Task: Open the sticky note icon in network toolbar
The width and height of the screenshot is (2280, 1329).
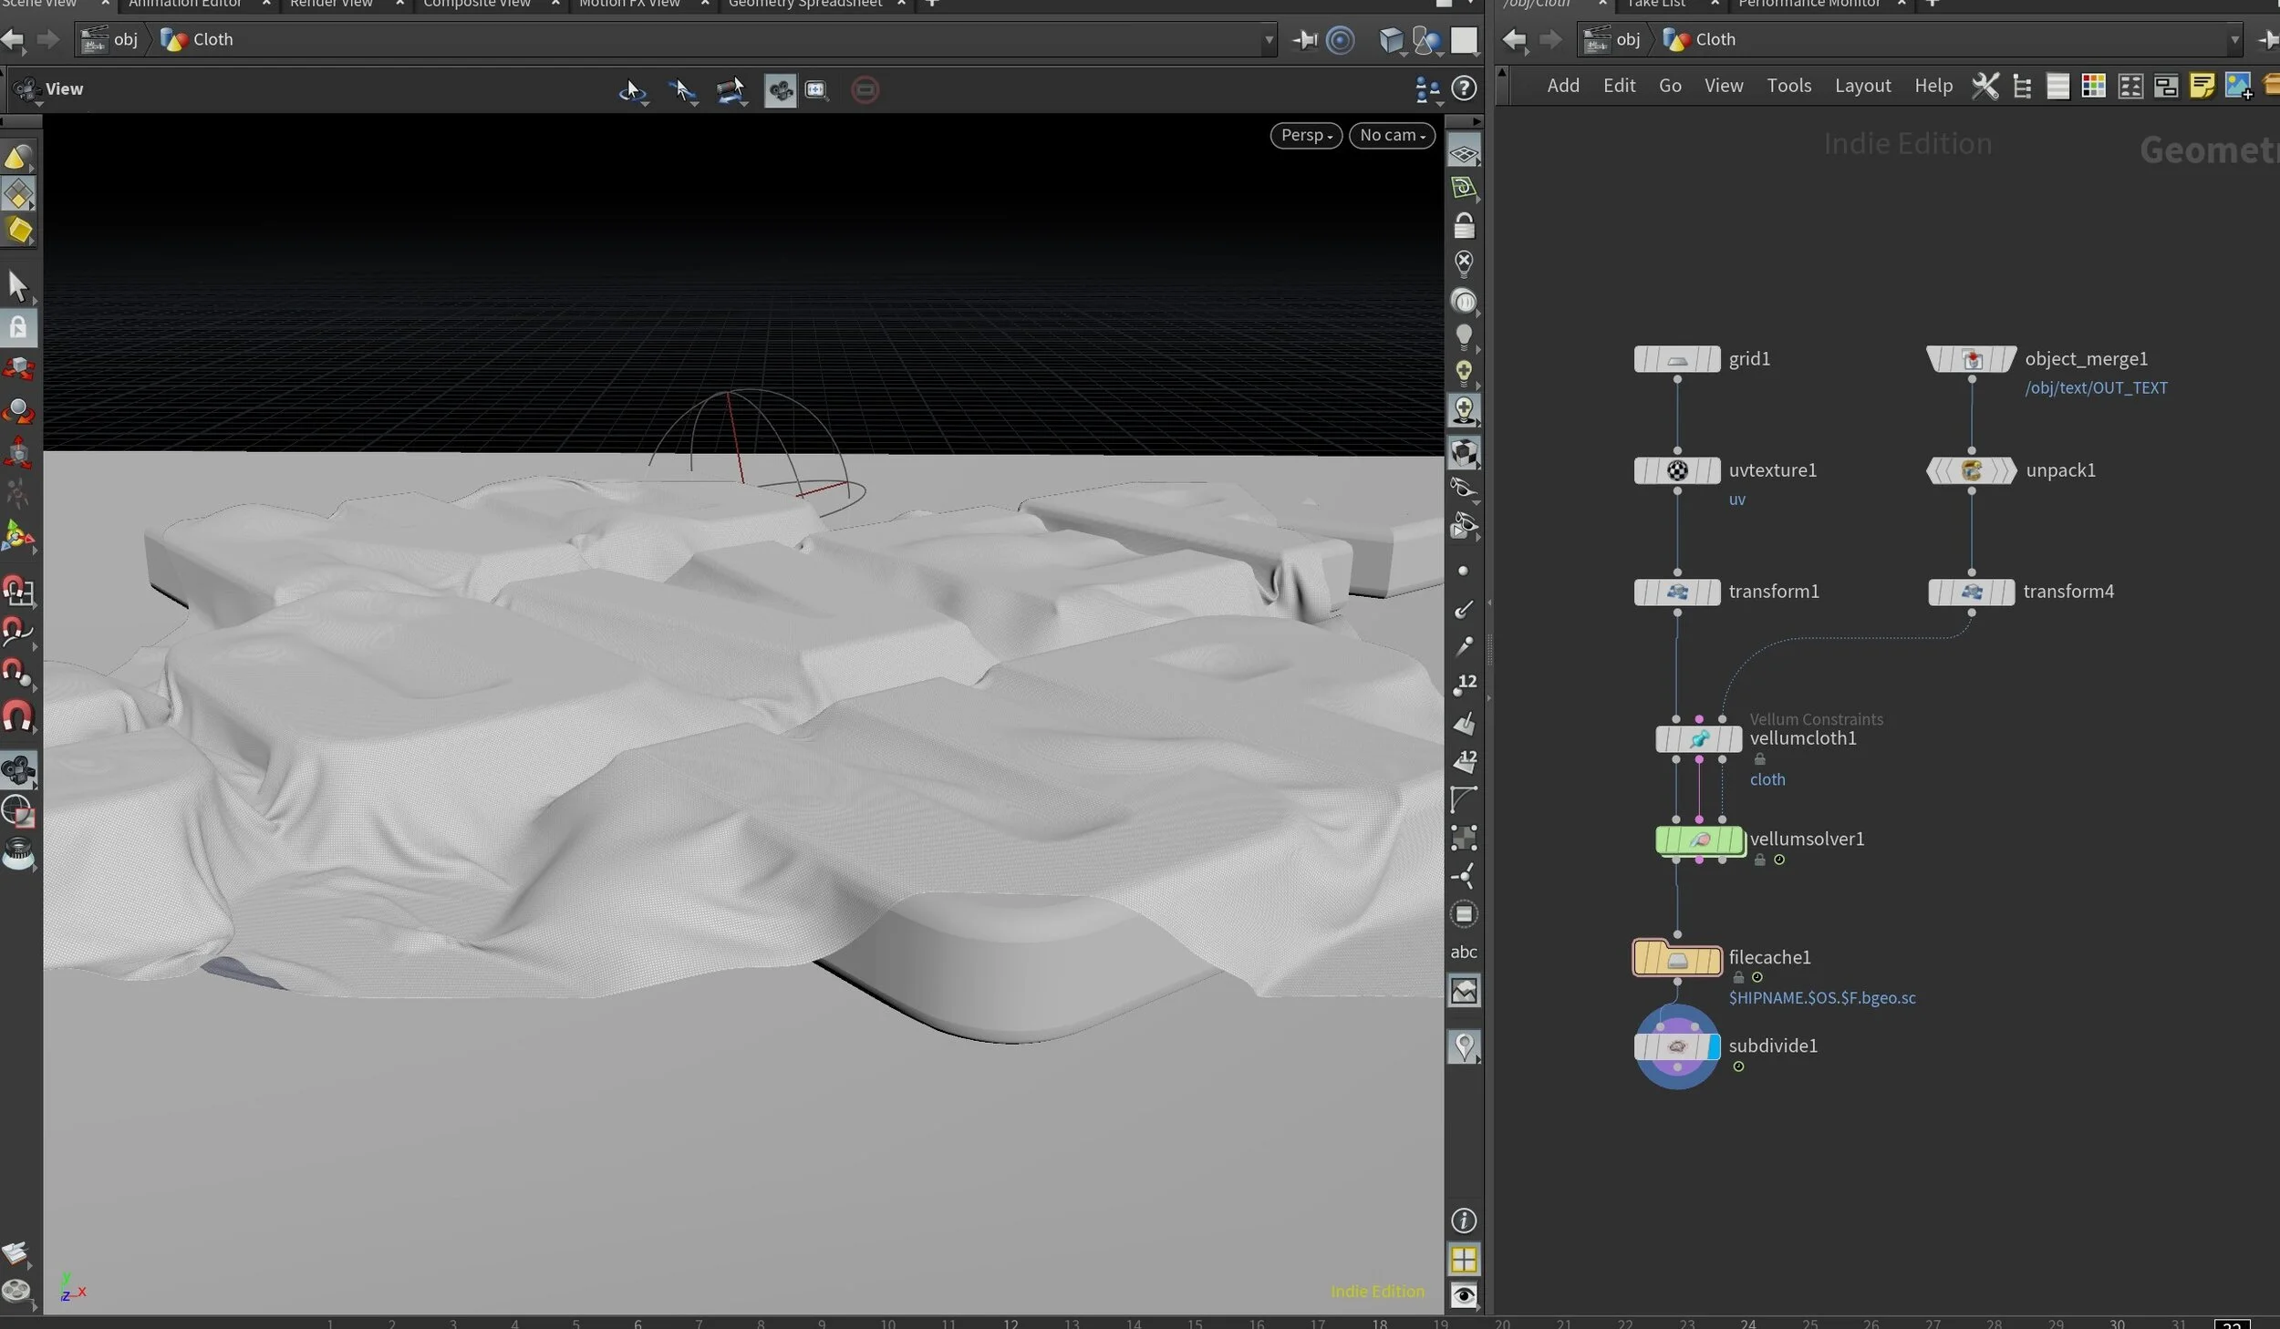Action: click(x=2202, y=87)
